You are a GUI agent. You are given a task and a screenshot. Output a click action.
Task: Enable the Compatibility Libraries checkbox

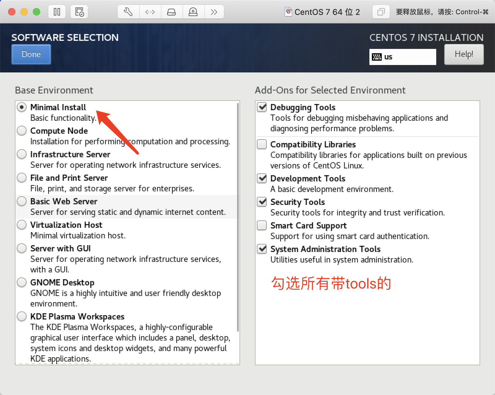262,145
